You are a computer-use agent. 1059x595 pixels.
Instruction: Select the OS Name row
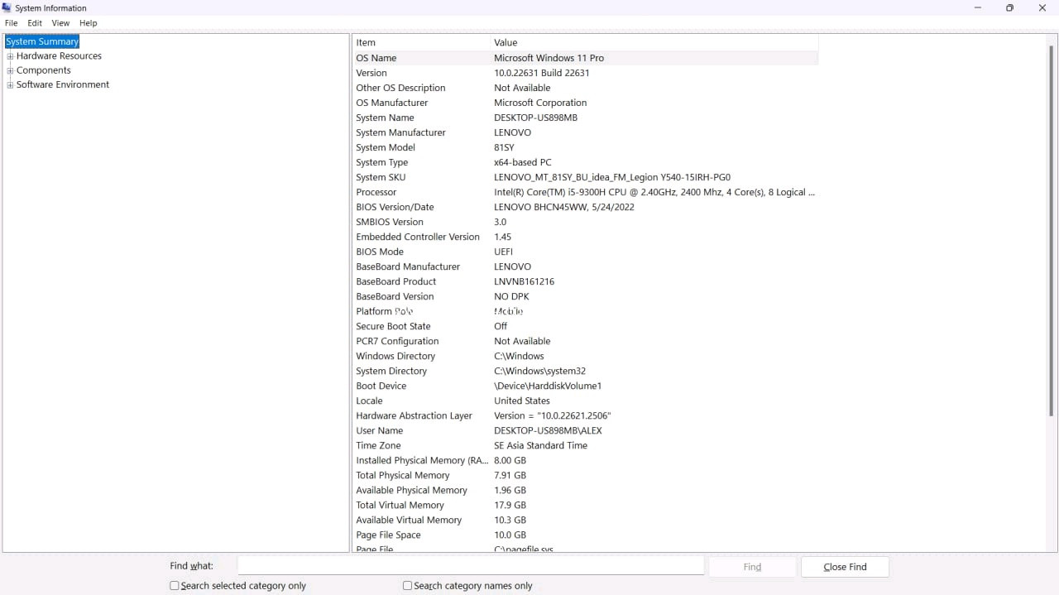[x=586, y=58]
